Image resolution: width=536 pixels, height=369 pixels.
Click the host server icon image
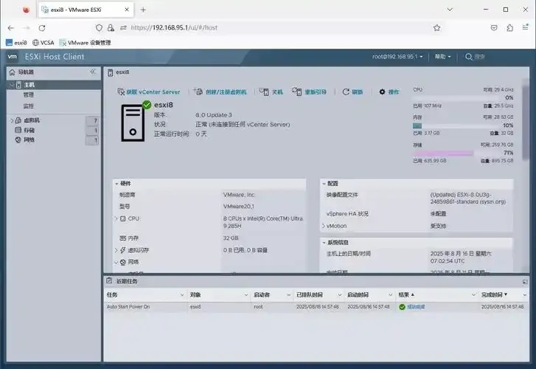[x=133, y=123]
